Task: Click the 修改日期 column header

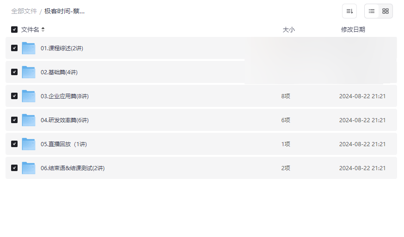Action: tap(353, 30)
